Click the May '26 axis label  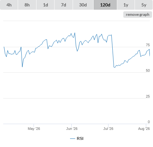tap(34, 129)
